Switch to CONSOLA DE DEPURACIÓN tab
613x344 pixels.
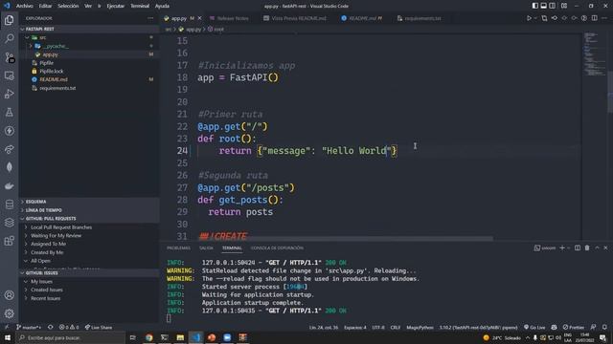[277, 248]
